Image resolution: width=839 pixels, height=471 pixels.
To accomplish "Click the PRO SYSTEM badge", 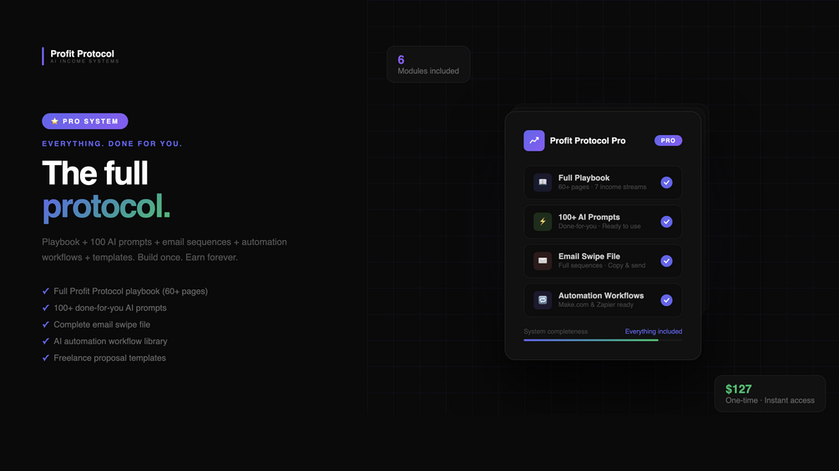I will 85,121.
